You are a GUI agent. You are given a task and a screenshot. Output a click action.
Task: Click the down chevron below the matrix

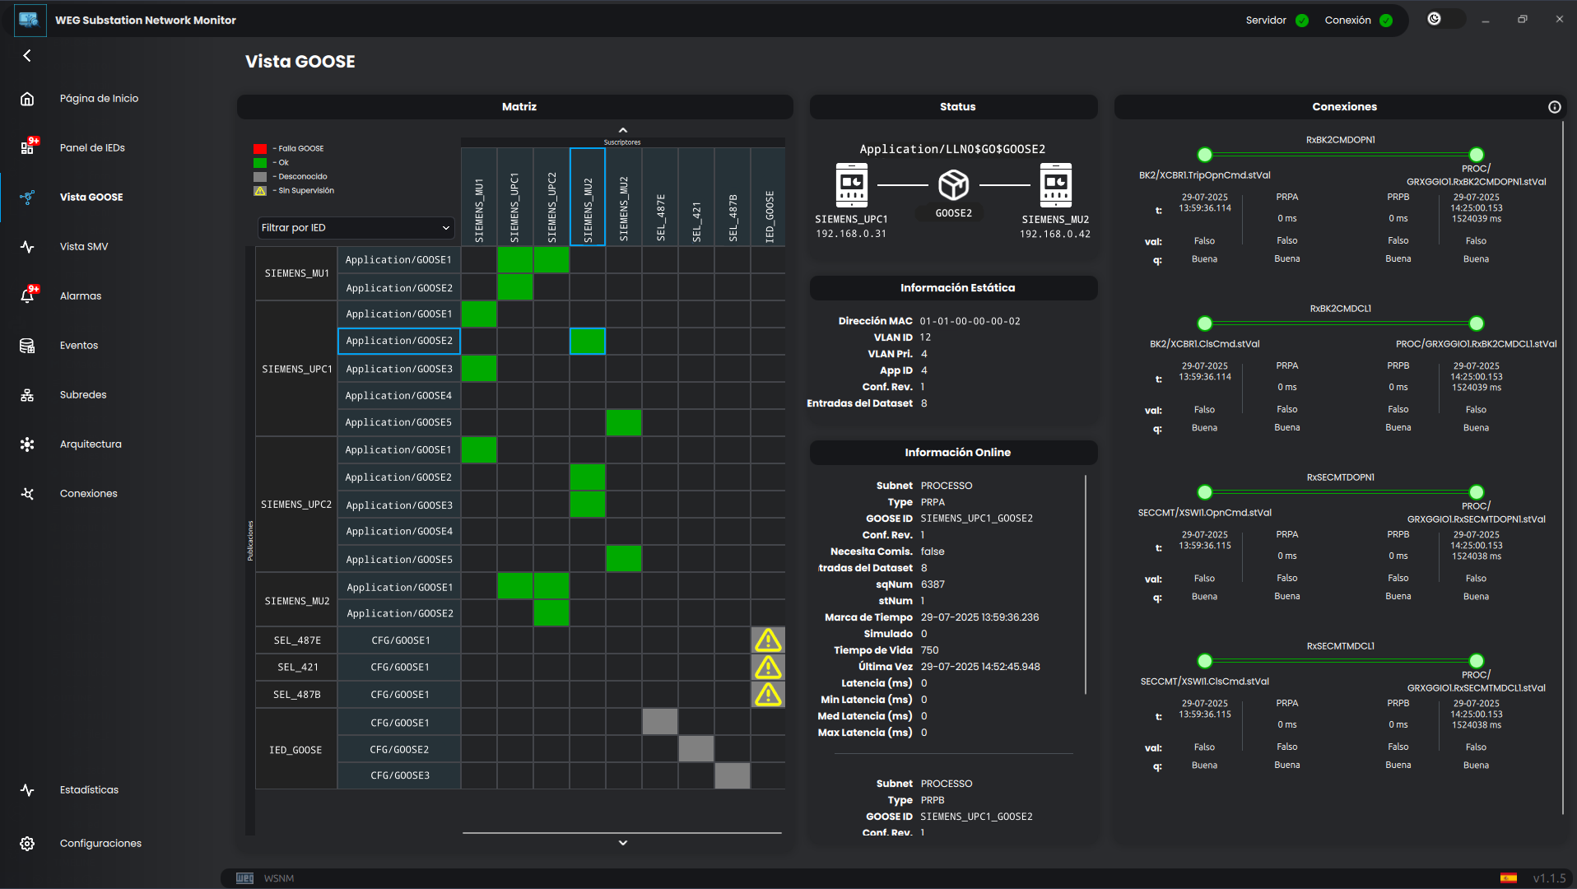click(x=623, y=843)
